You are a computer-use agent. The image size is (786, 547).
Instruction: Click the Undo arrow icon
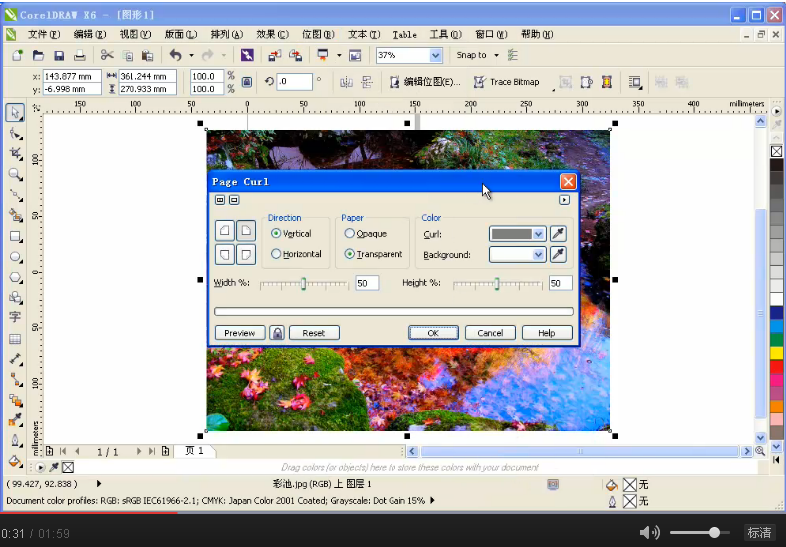pos(176,55)
